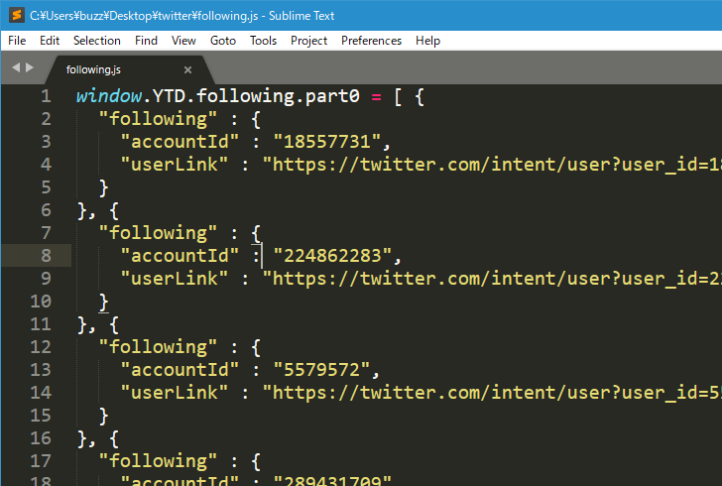Click the "userLink" key on line 4
This screenshot has height=486, width=722.
pos(175,165)
